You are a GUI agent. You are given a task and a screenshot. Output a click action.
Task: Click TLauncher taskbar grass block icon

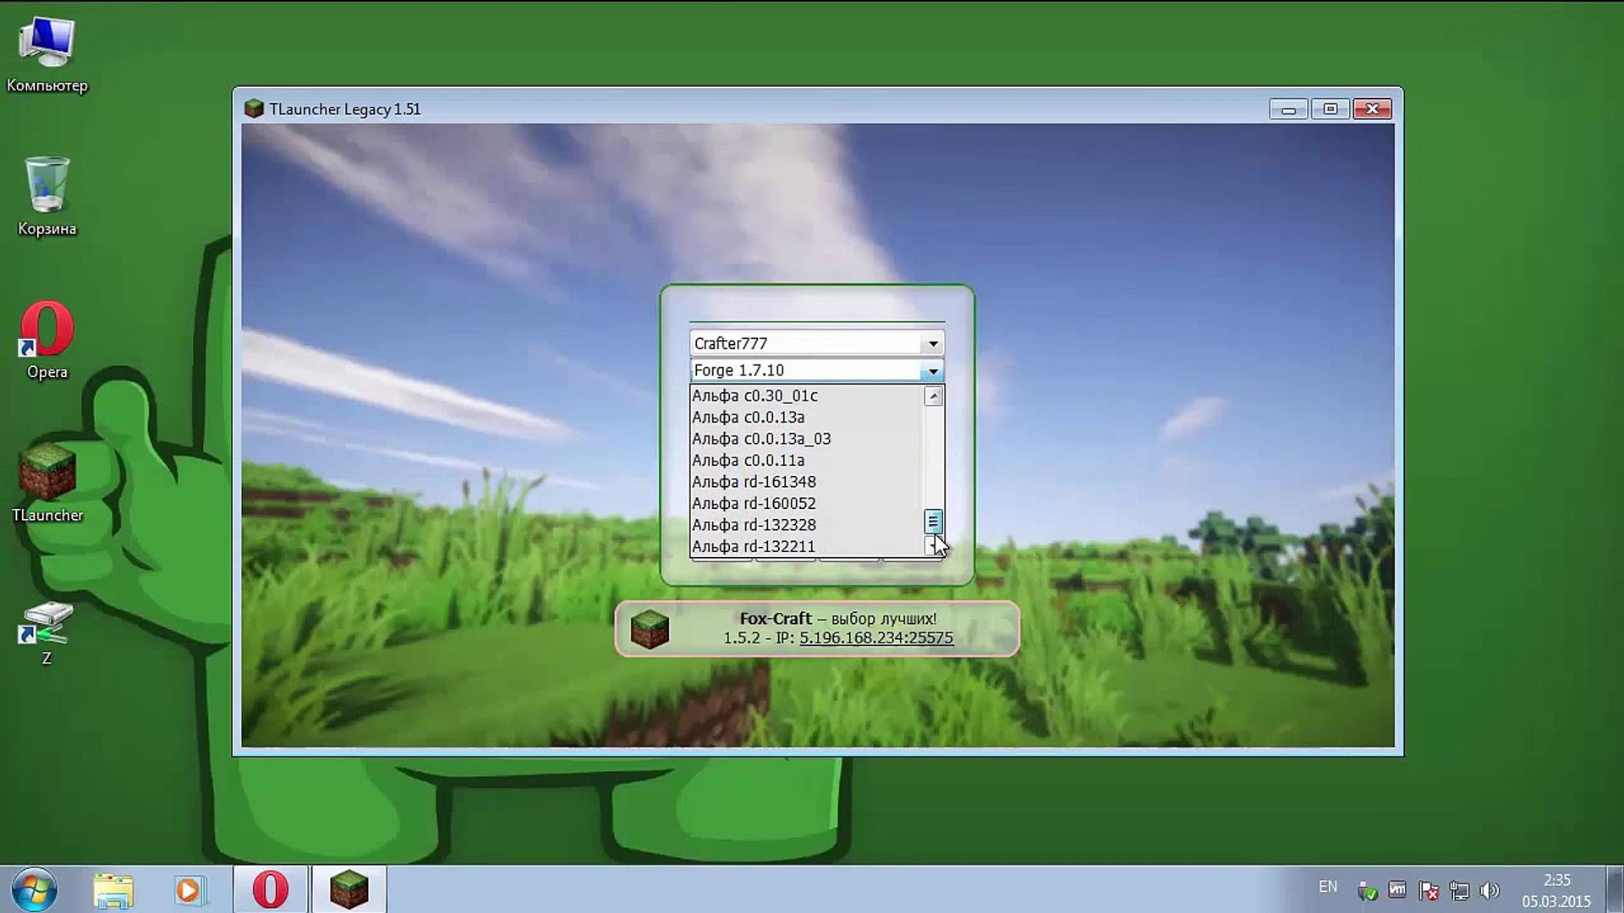coord(348,889)
